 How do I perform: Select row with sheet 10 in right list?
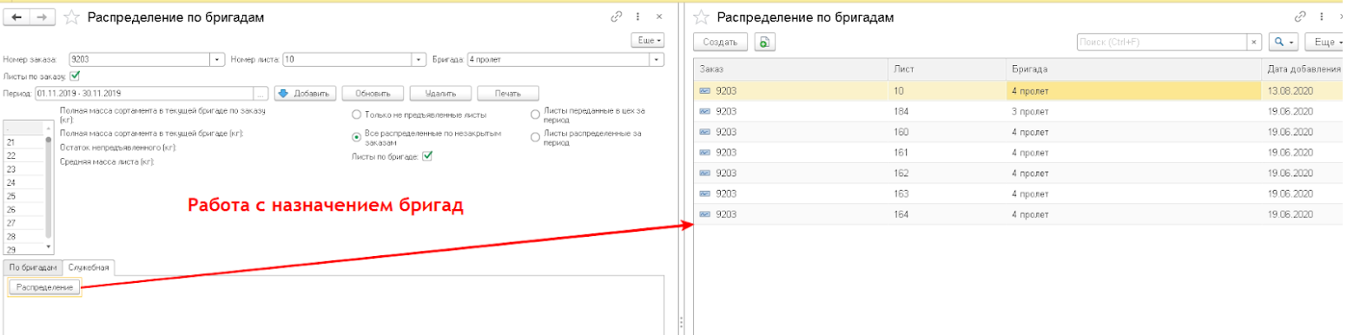click(1020, 90)
